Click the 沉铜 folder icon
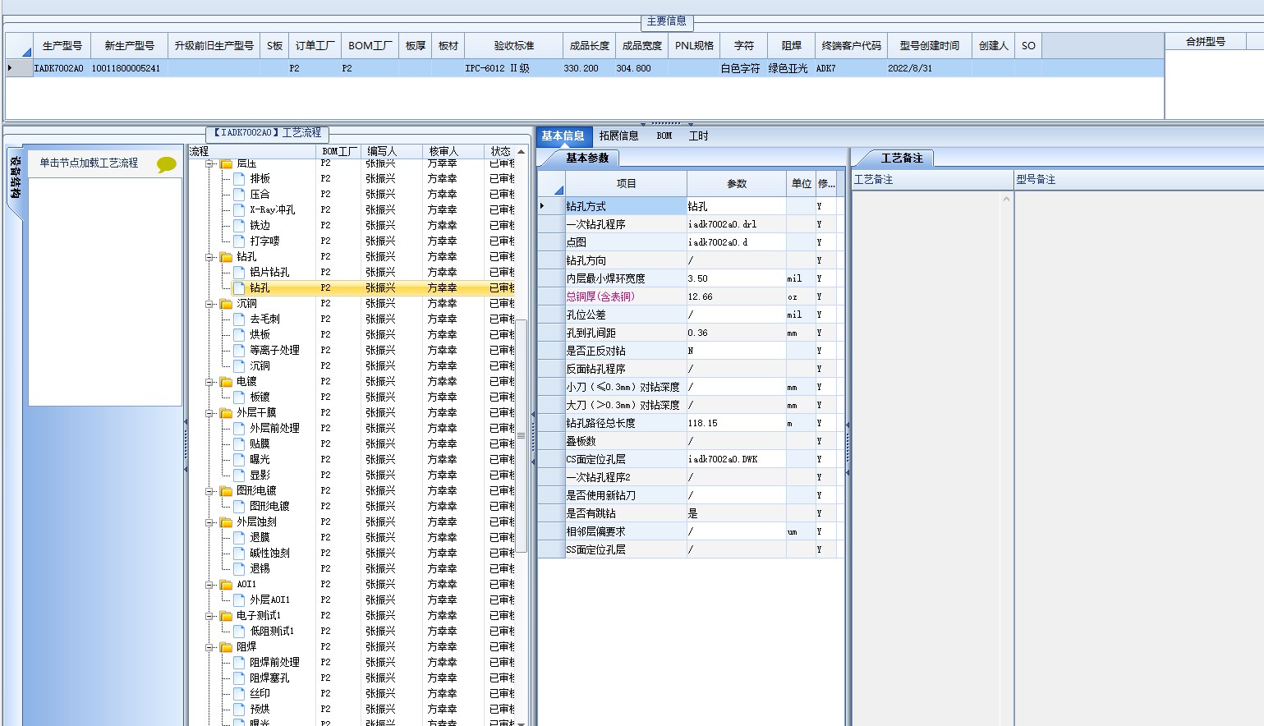Screen dimensions: 1264x726 click(x=227, y=304)
